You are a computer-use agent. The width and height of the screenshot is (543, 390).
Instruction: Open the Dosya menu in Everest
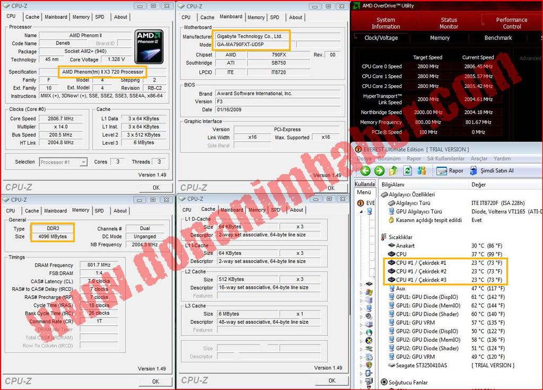364,158
